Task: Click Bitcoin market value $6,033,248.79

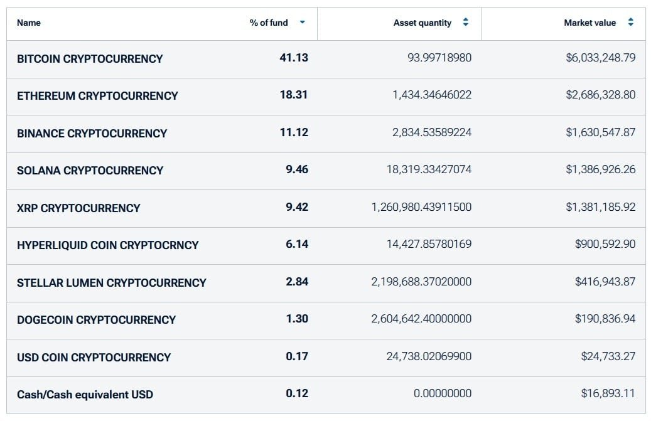Action: click(x=600, y=58)
